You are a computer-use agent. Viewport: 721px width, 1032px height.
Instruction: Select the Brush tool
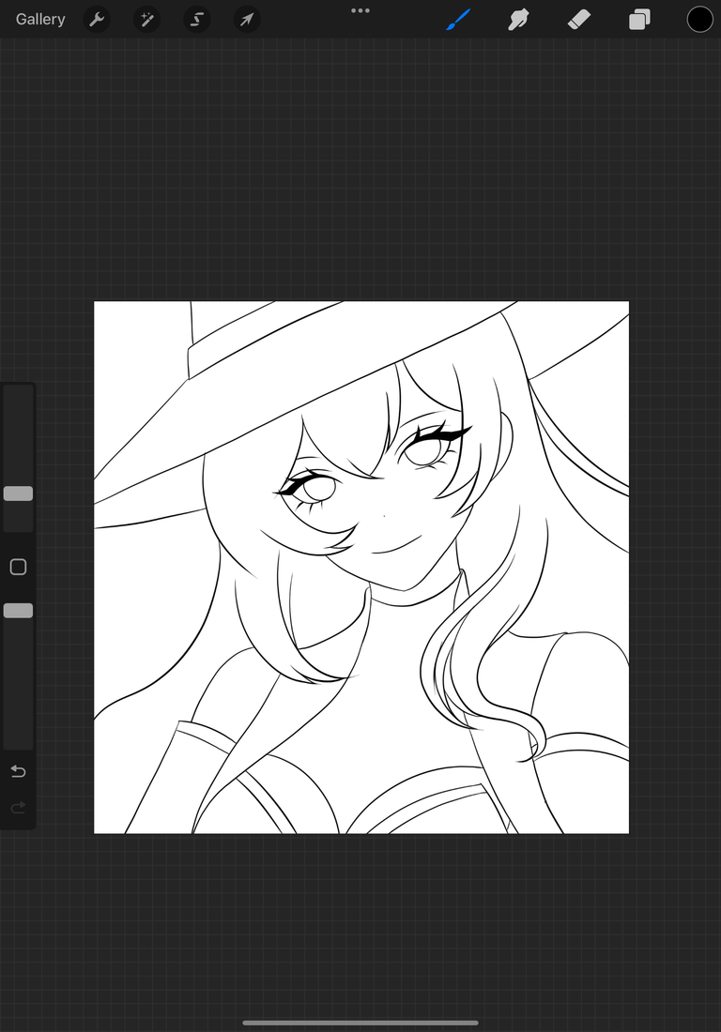(458, 20)
